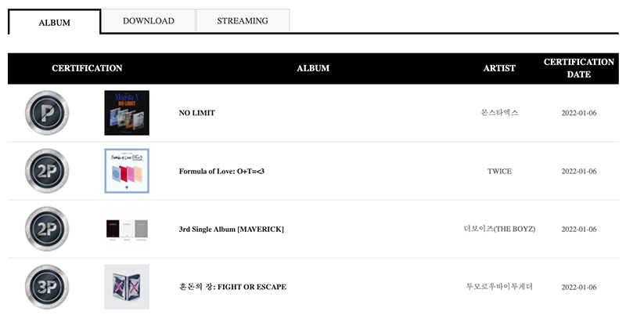The image size is (626, 315).
Task: Open the 3rd Single Album [MAVERICK] title
Action: [231, 229]
